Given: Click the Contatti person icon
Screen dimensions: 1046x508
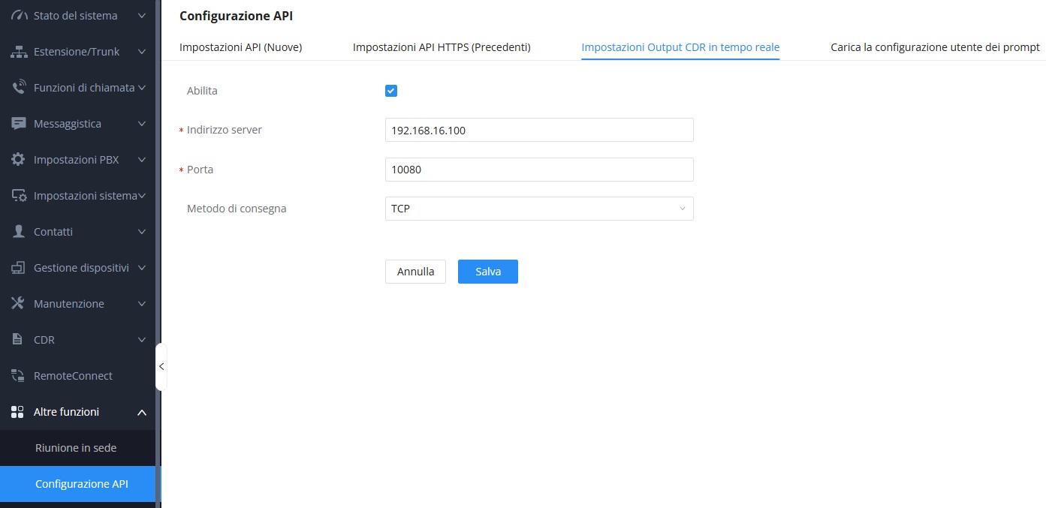Looking at the screenshot, I should tap(19, 232).
